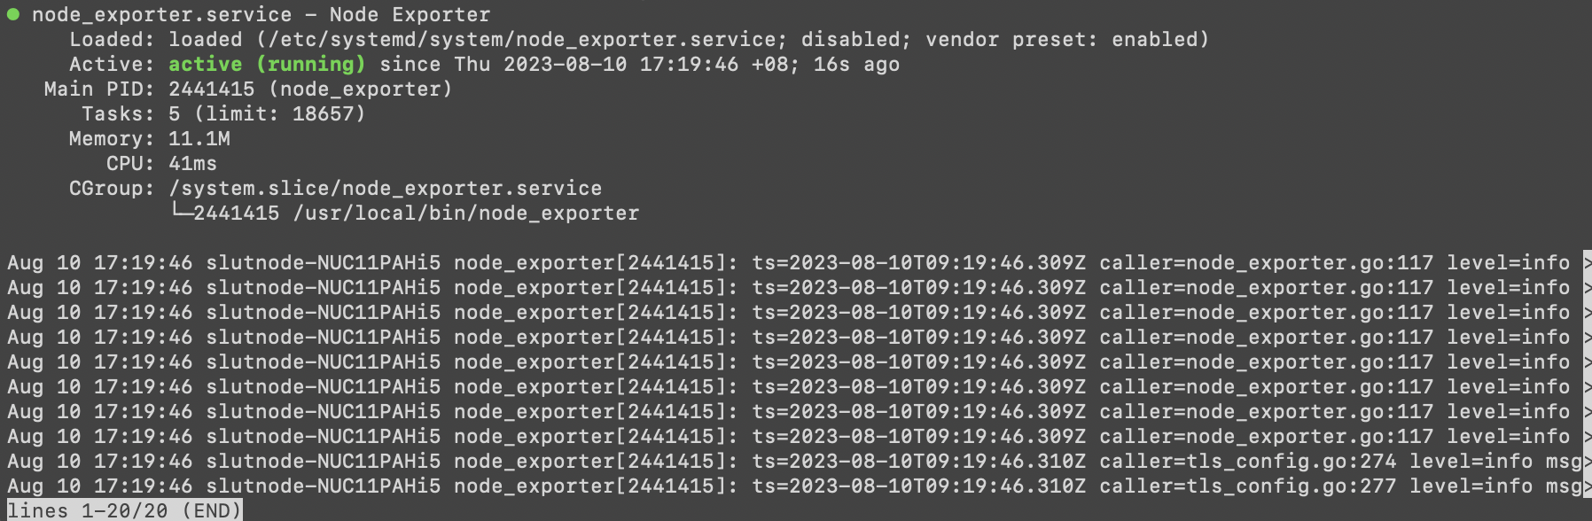Click the start timestamp "2023-08-10 17:19:46 +08"

[x=645, y=64]
